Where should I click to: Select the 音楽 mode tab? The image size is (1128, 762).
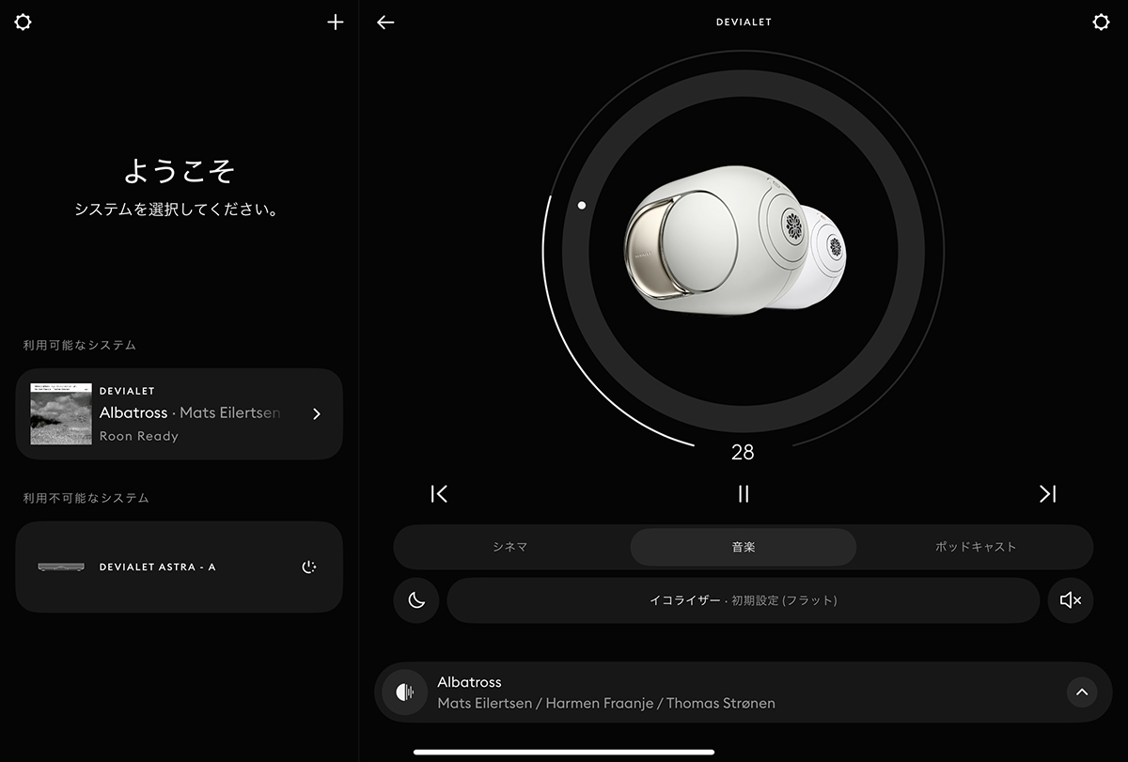coord(743,547)
